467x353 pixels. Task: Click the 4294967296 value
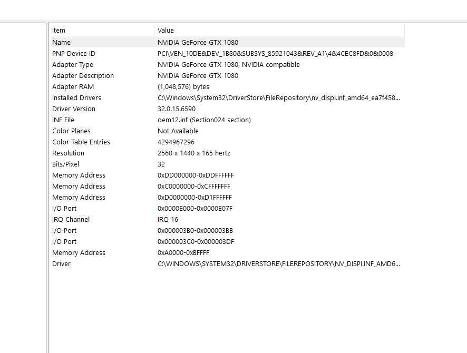coord(176,142)
